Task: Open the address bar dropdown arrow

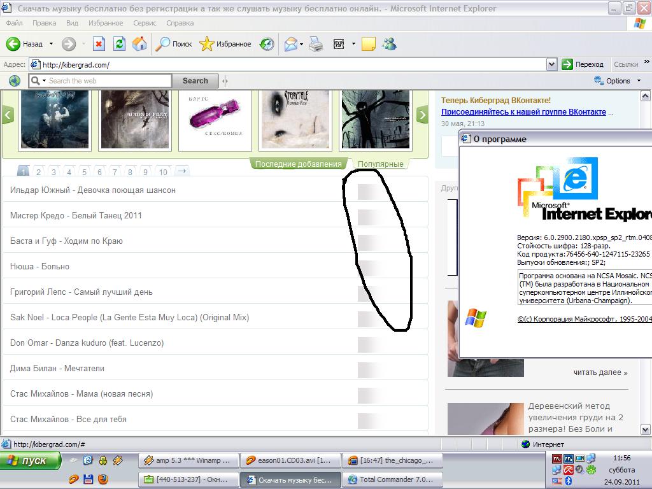Action: pyautogui.click(x=552, y=64)
